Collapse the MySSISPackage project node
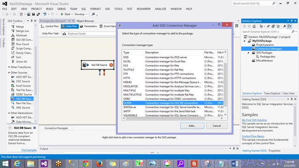299x168 pixels. (245, 41)
